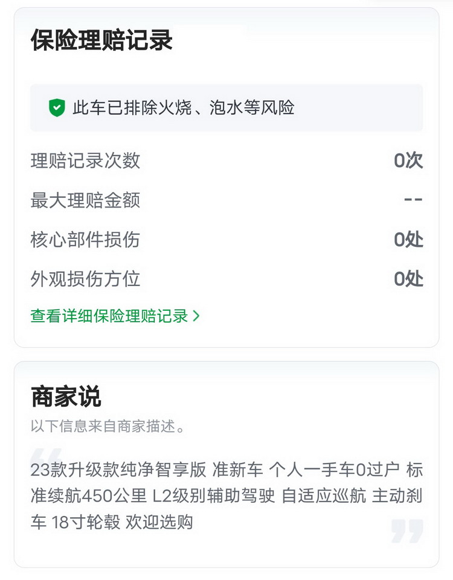This screenshot has width=453, height=580.
Task: Click the 理赔记录次数 label
Action: tap(85, 161)
